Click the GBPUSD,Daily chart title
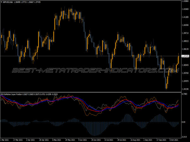The image size is (190, 142). (8, 2)
